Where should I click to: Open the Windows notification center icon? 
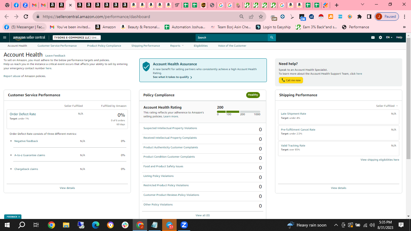pos(401,225)
